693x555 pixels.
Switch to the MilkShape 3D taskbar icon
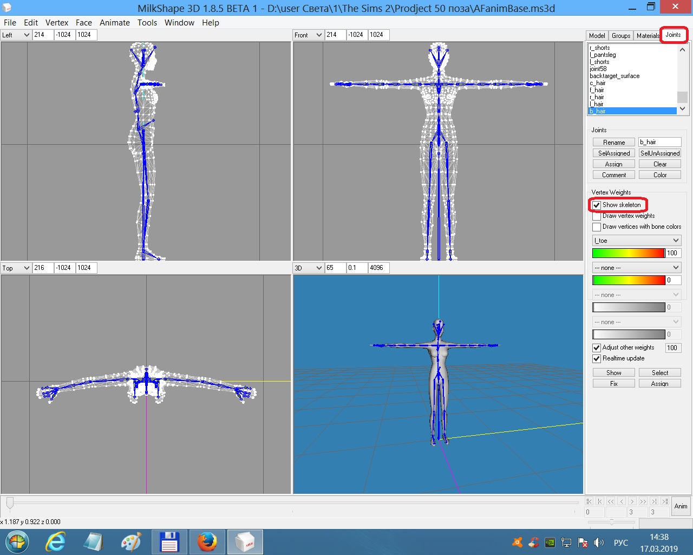pyautogui.click(x=245, y=542)
